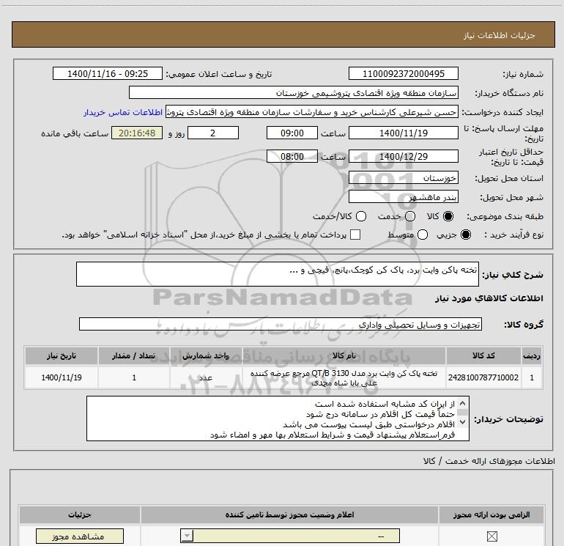Click the response deadline date 1400/11/19 field
This screenshot has width=564, height=546.
(x=403, y=133)
